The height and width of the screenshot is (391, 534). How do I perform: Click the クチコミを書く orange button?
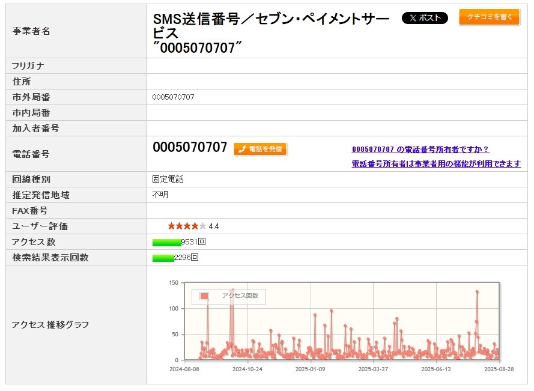pos(490,17)
